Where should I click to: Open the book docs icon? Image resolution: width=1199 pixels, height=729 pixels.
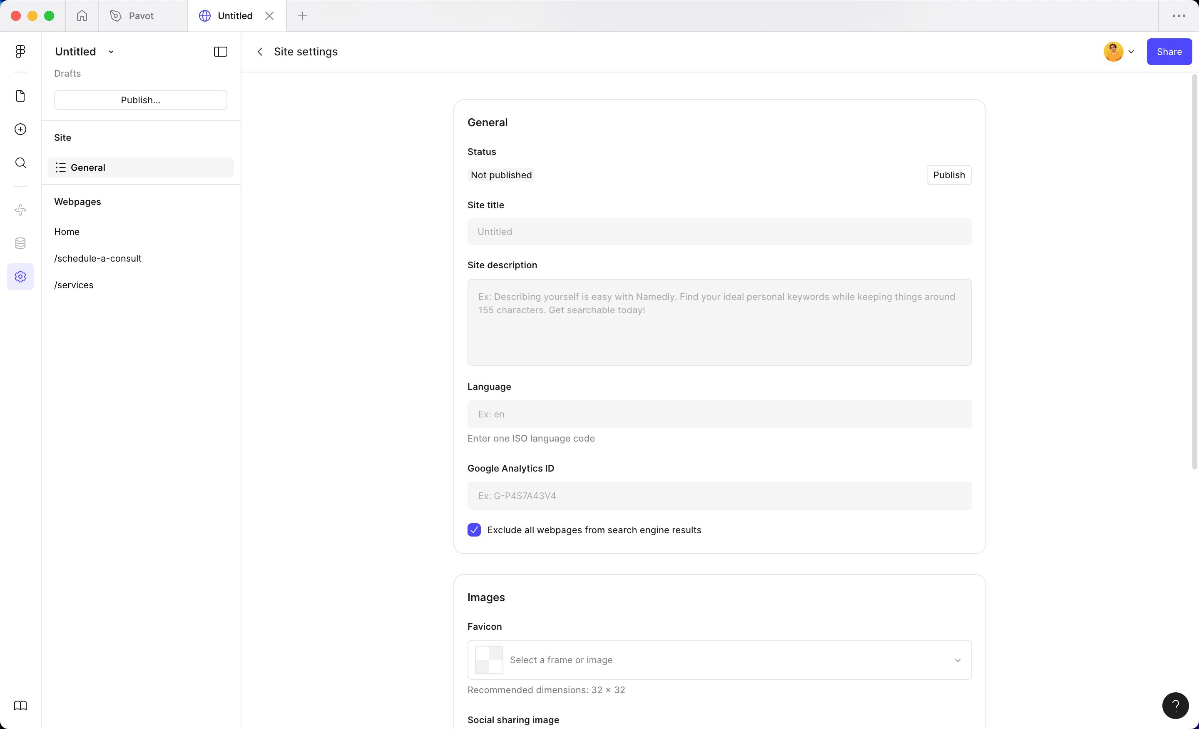pos(20,706)
